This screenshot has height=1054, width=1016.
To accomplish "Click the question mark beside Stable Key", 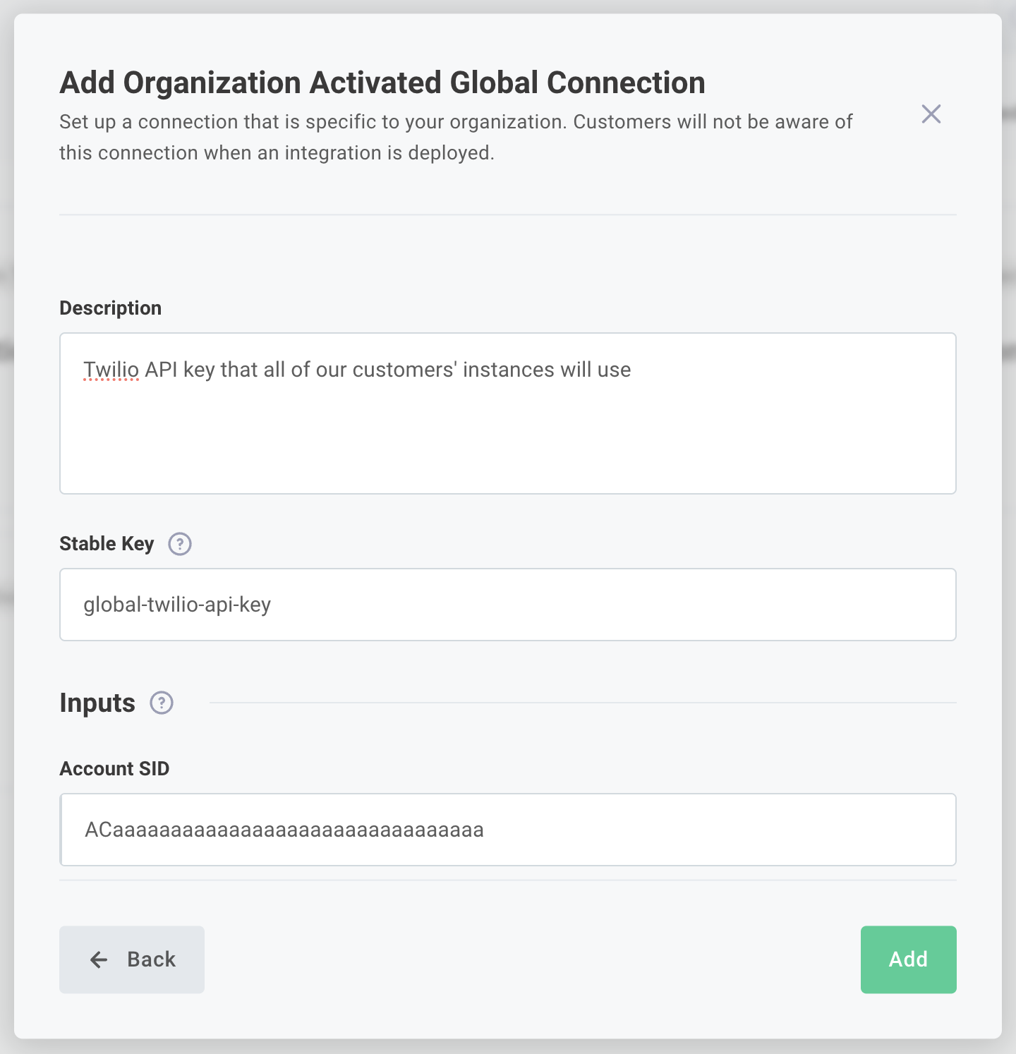I will (179, 544).
